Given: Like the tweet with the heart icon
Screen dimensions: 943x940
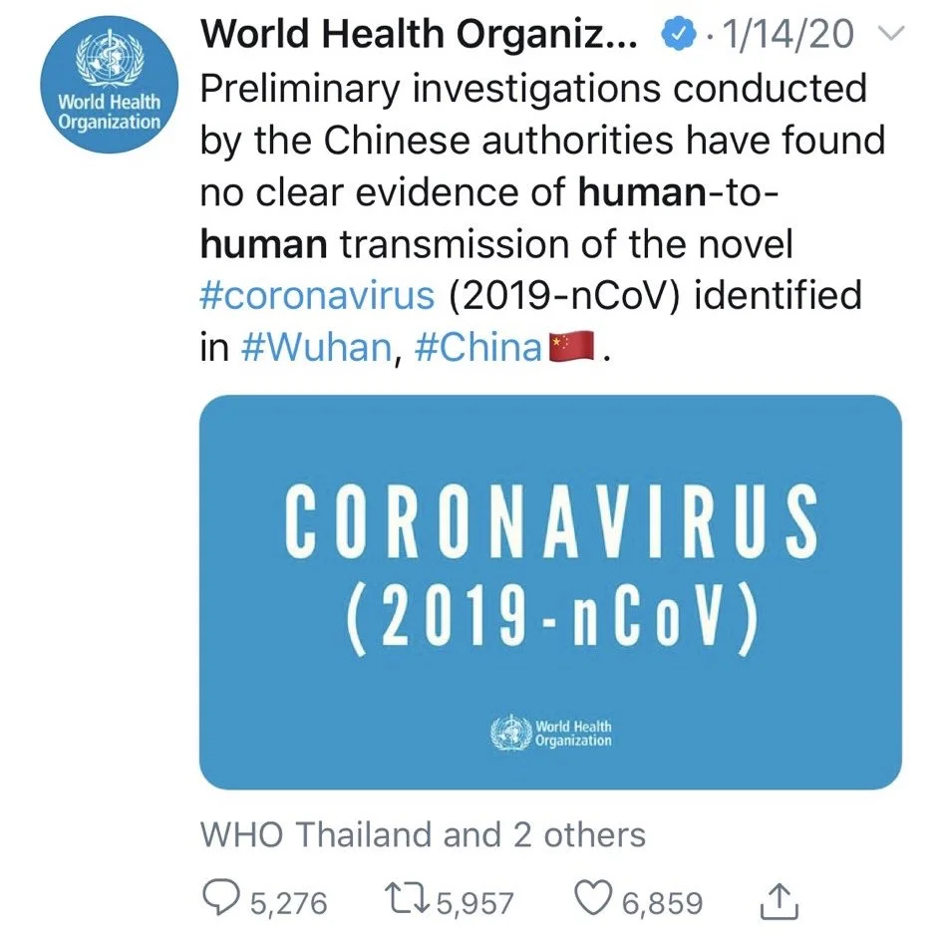Looking at the screenshot, I should point(596,901).
